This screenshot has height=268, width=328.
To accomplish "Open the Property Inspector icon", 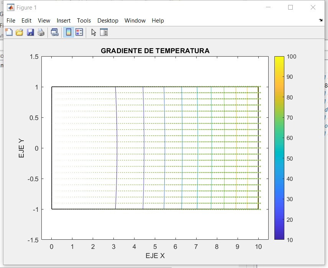I will click(104, 32).
